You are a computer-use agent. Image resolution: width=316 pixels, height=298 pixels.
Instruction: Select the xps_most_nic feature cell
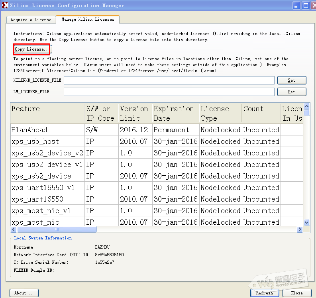click(x=47, y=222)
